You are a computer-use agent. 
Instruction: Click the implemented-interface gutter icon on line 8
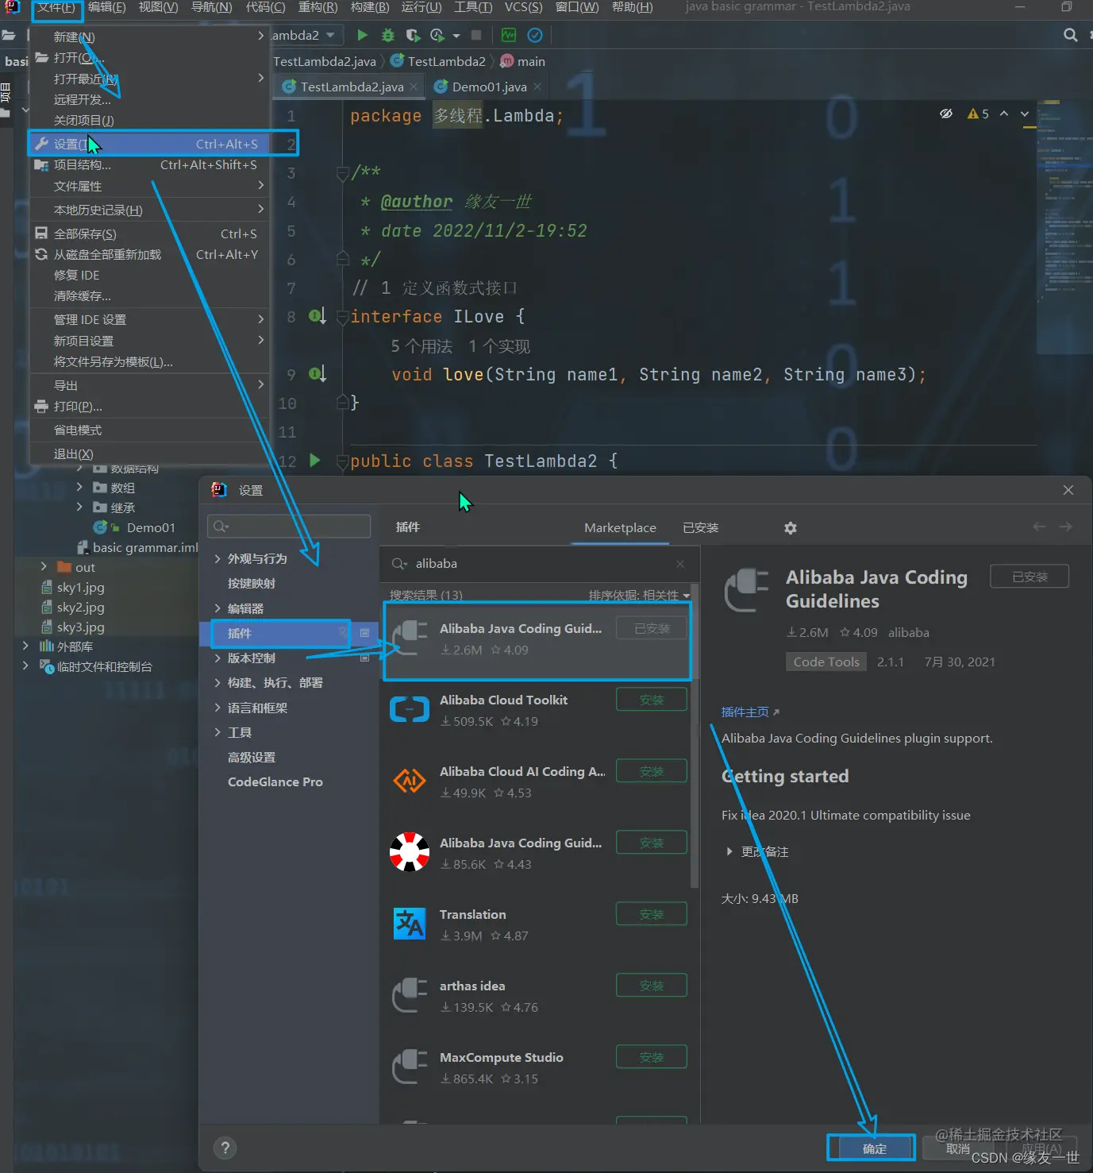point(318,316)
